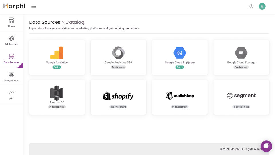Viewport: 275px width, 155px height.
Task: Choose the Google Cloud Storage icon
Action: point(241,53)
